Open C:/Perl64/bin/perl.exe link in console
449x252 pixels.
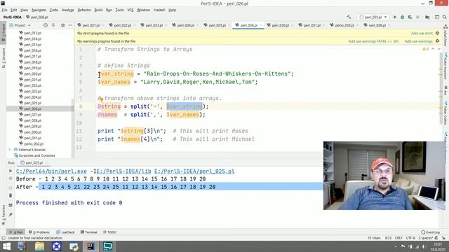(x=51, y=171)
